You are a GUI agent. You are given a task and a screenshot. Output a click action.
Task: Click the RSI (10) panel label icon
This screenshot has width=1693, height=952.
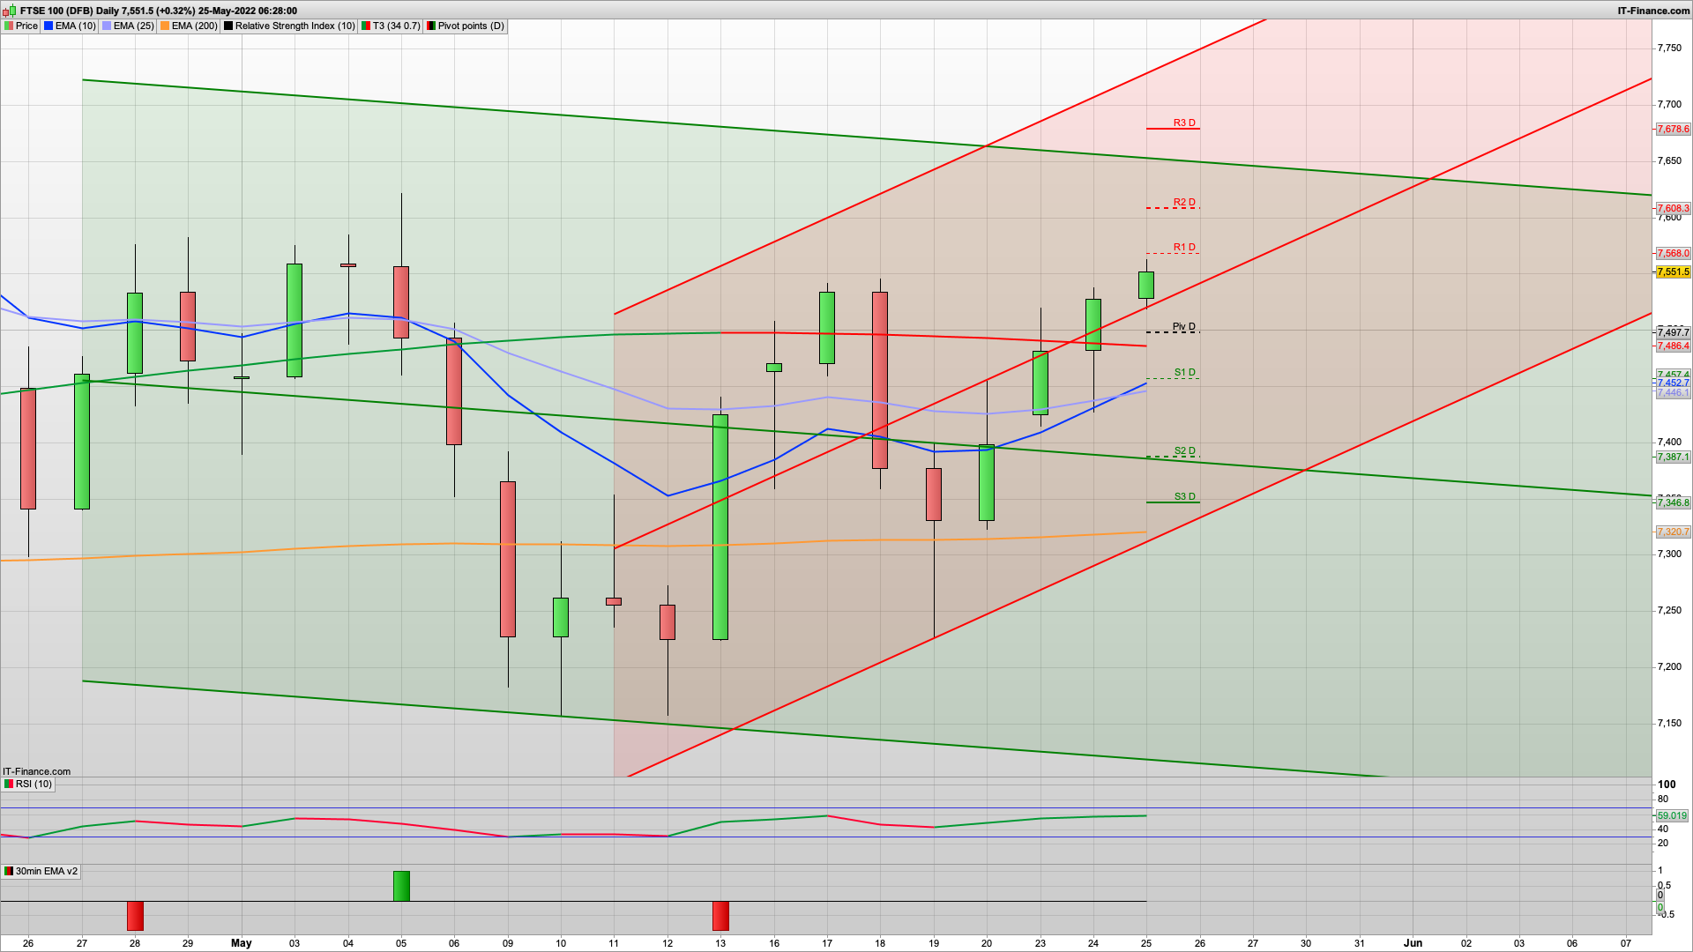coord(9,784)
